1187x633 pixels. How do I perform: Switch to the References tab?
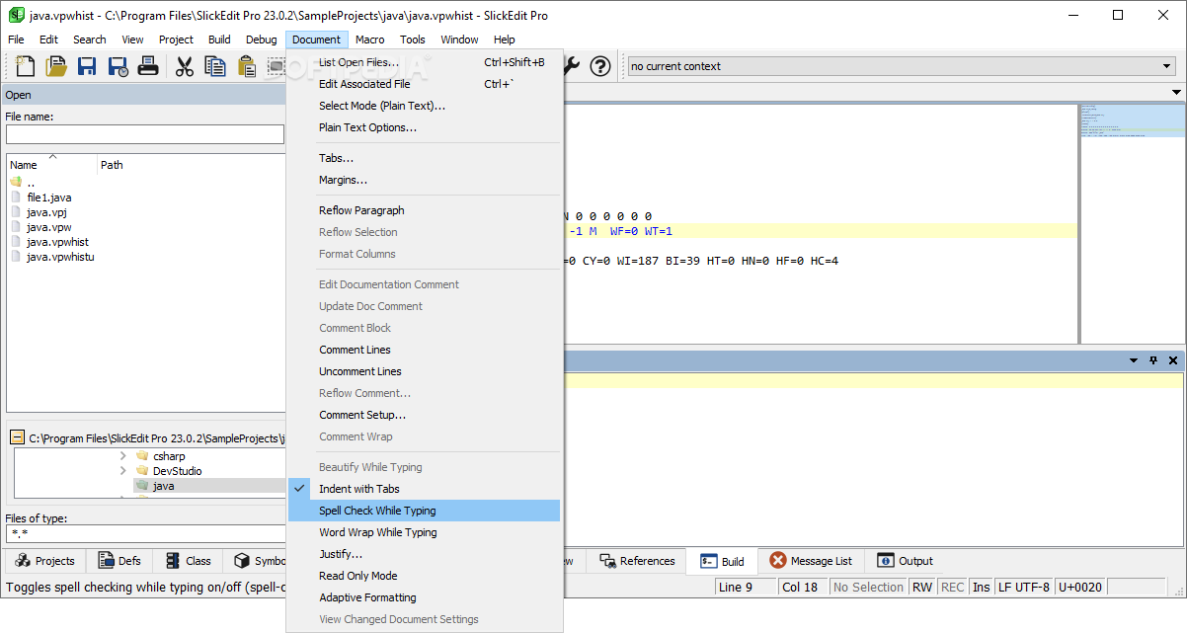click(x=638, y=561)
